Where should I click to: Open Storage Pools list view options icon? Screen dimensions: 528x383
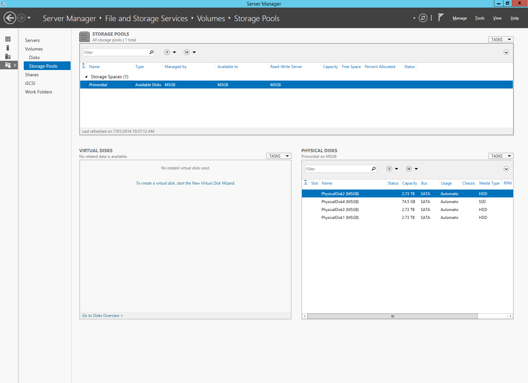167,52
